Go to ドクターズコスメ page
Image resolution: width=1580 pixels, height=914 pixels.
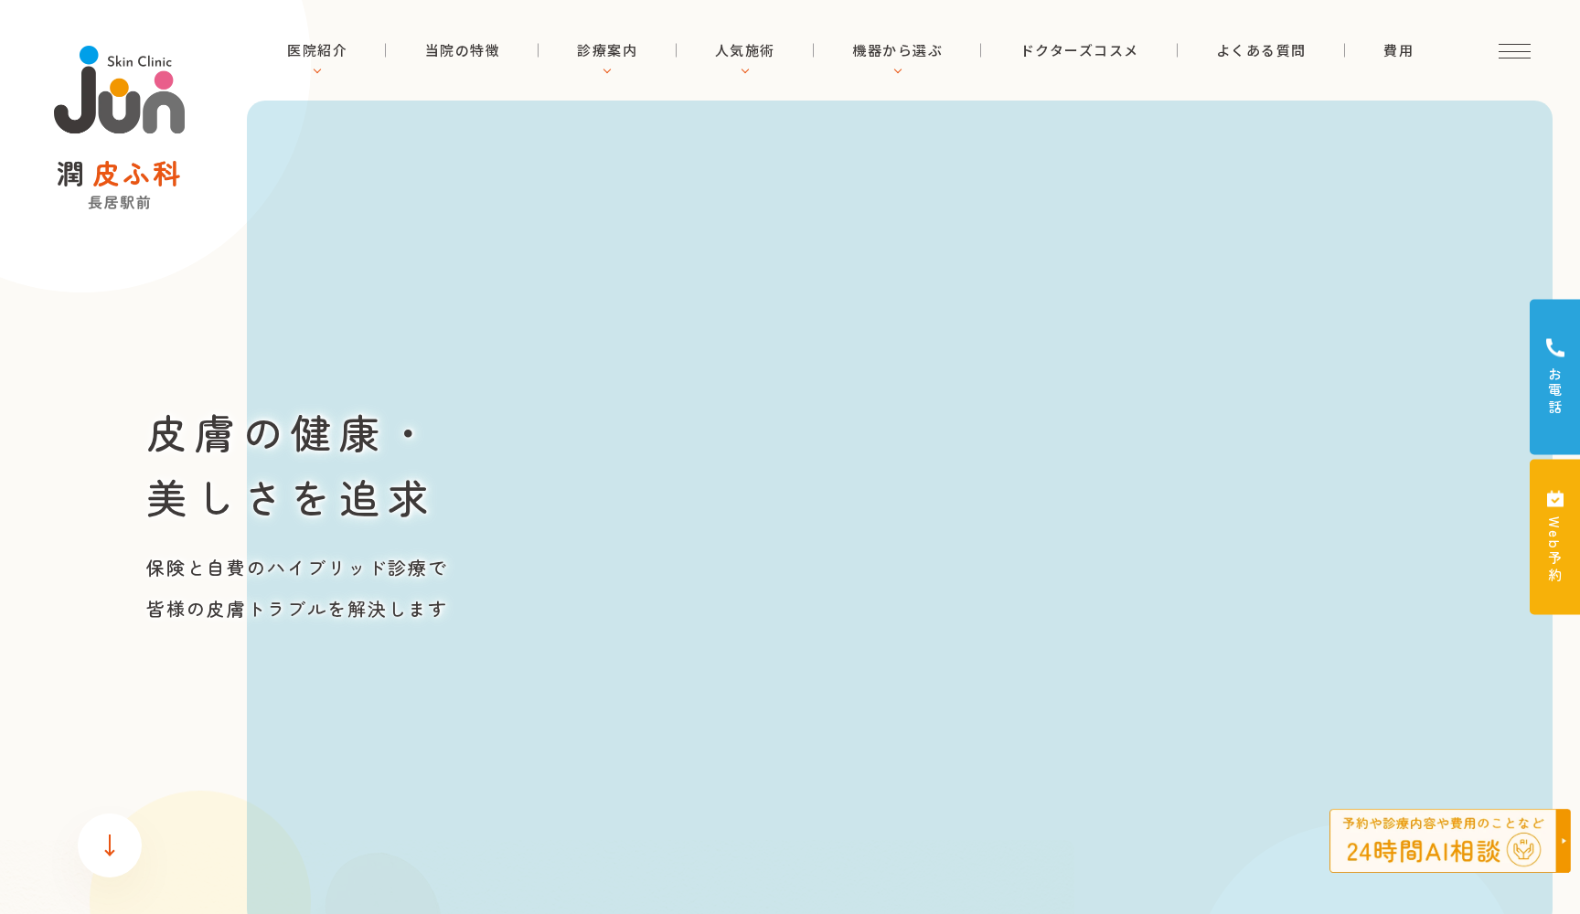point(1079,50)
